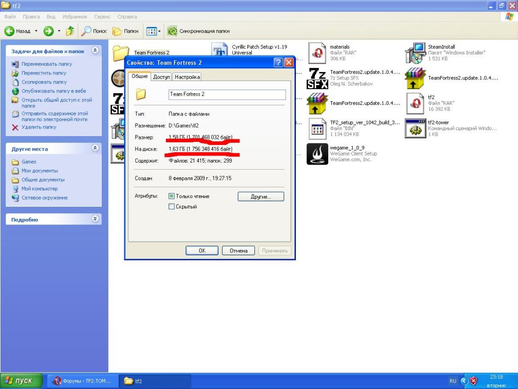Click the red security shield tray icon

[x=473, y=381]
